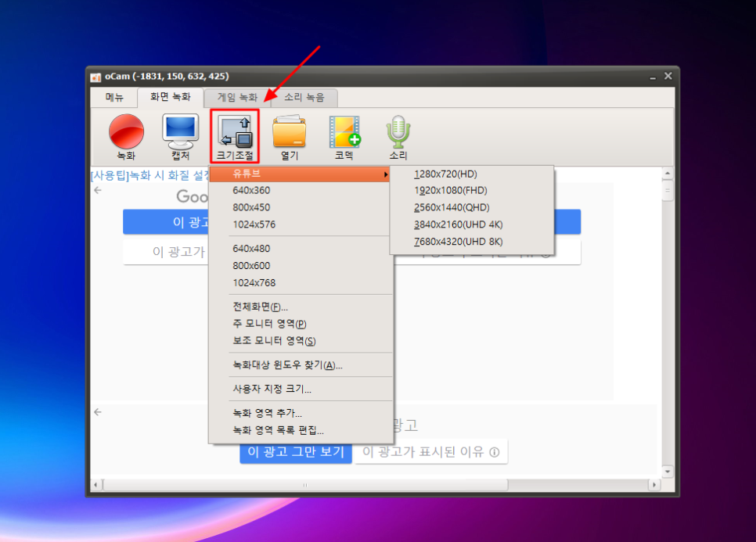Click the 캡처 monitor capture icon
The image size is (756, 542).
pyautogui.click(x=180, y=136)
